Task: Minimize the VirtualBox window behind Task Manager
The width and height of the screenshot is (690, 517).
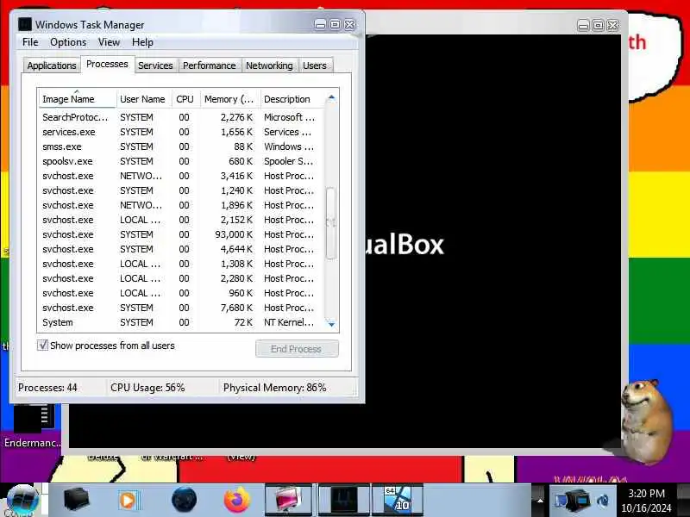Action: 583,26
